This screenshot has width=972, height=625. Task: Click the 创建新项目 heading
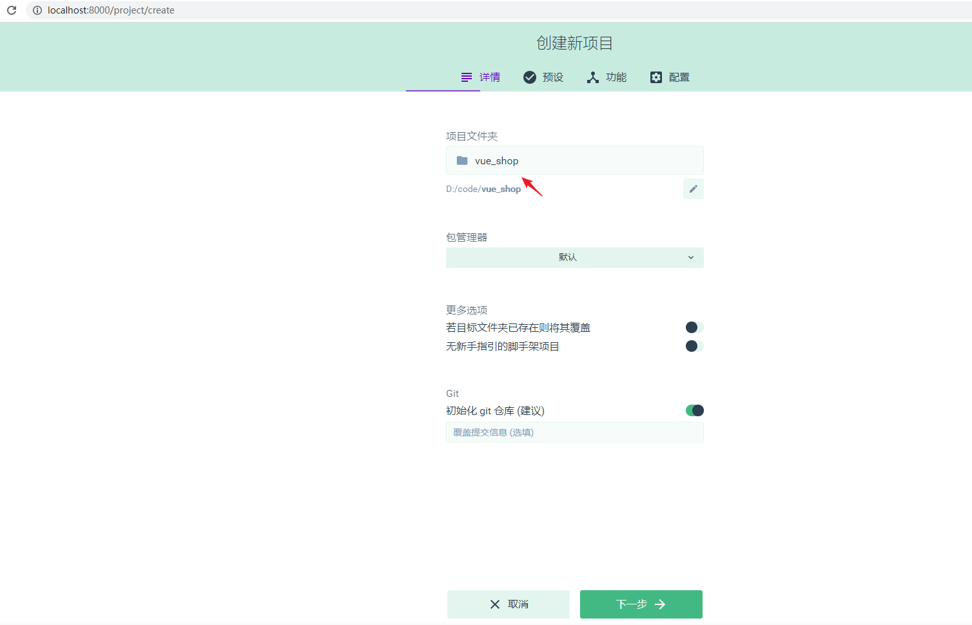tap(574, 43)
